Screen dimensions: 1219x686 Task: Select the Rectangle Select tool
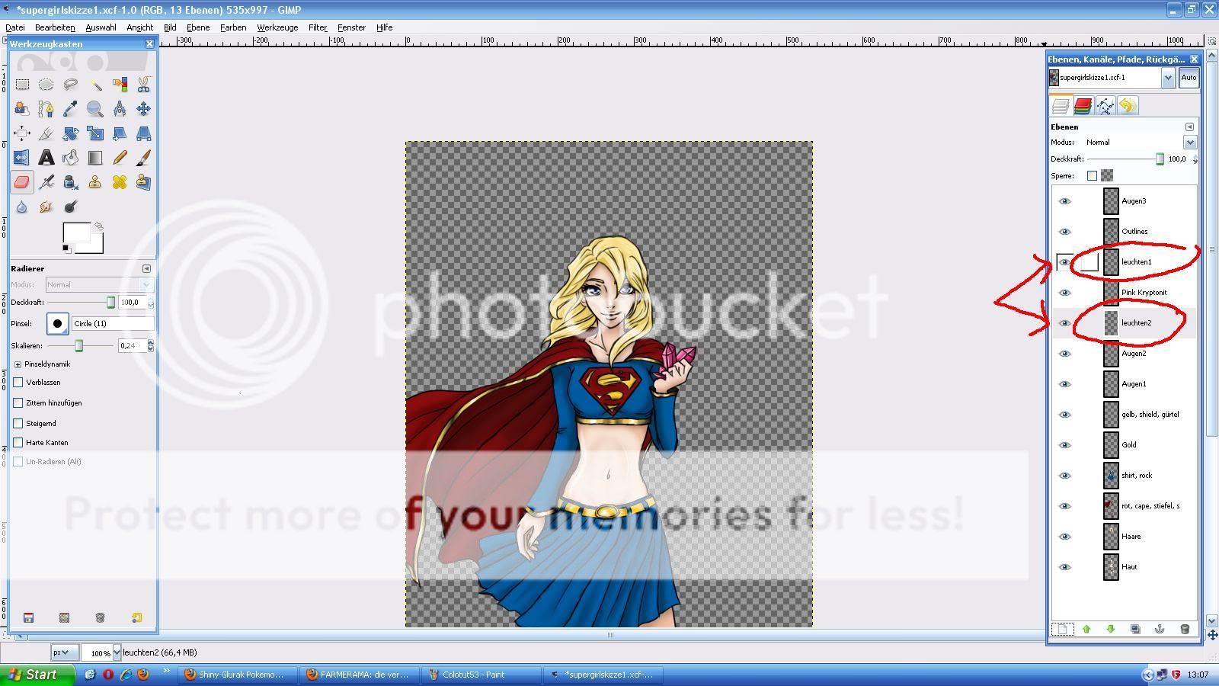pyautogui.click(x=22, y=85)
